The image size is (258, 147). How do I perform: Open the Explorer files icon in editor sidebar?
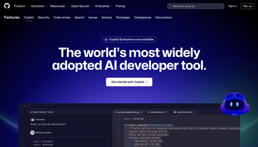22,113
